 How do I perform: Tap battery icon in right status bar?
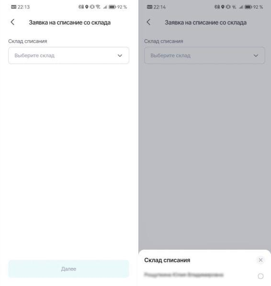[248, 7]
